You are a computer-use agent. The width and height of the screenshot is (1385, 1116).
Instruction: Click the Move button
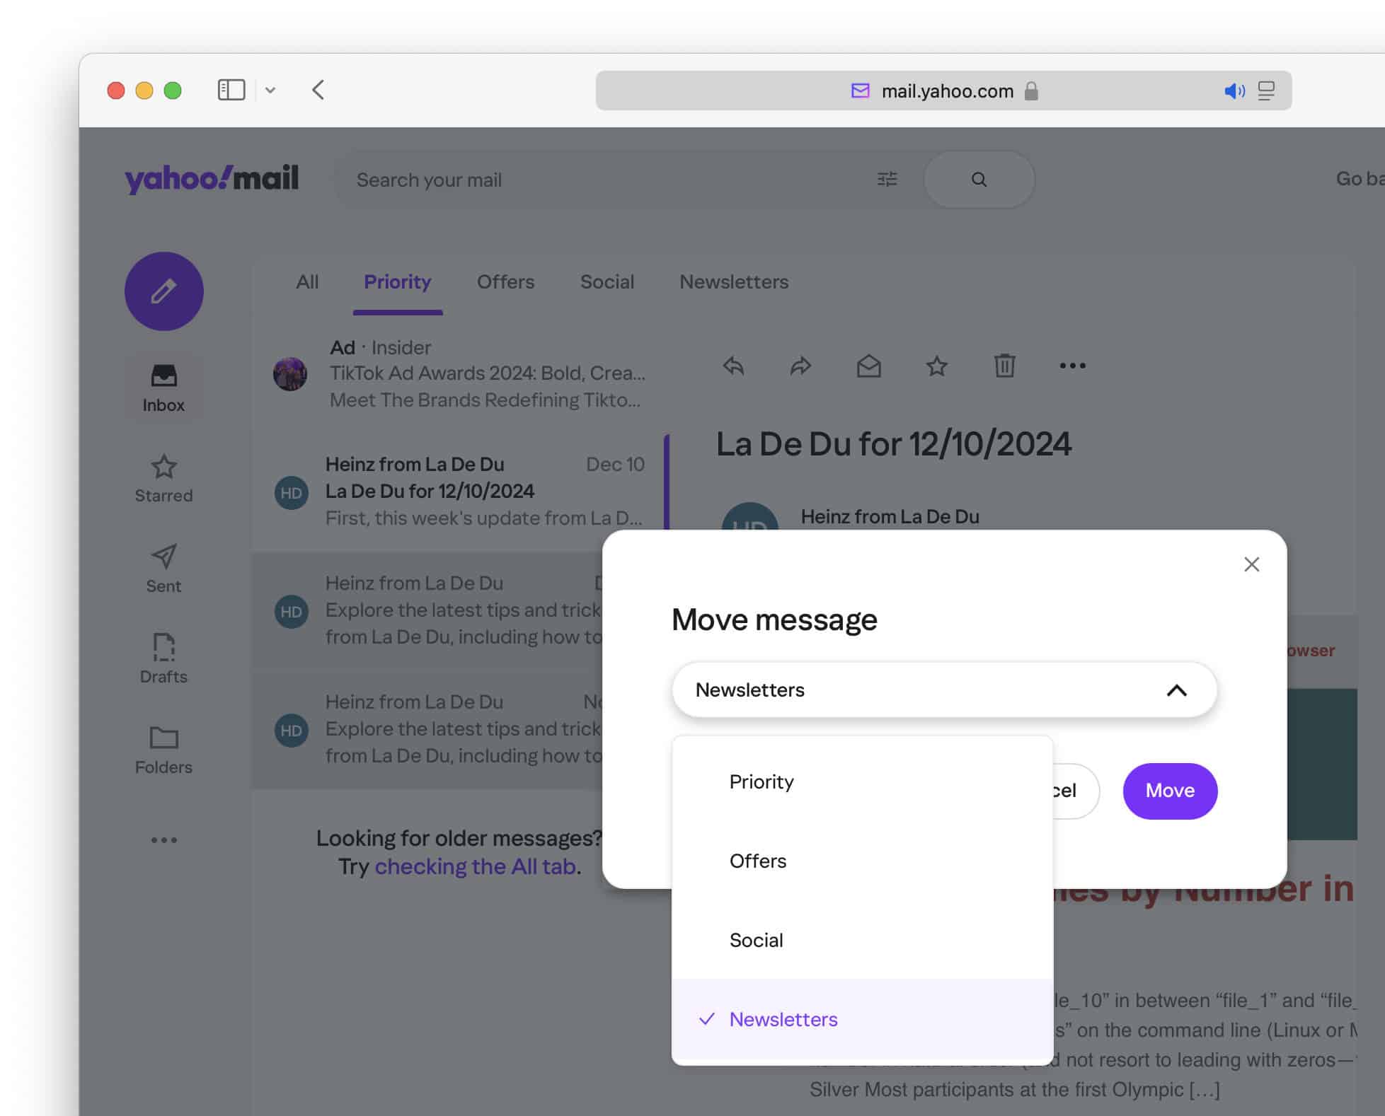[1169, 791]
